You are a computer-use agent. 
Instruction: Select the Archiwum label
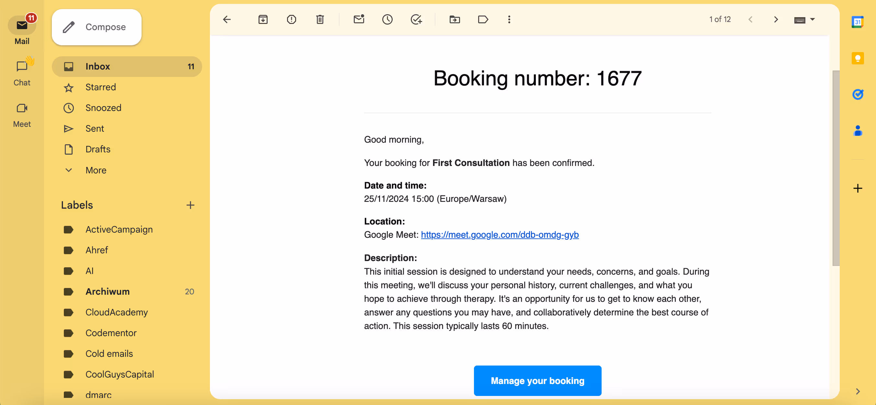coord(108,291)
